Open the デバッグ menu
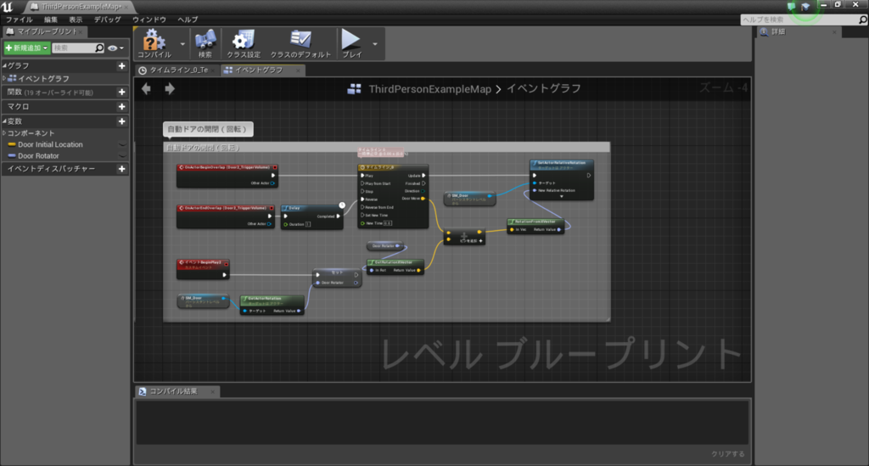869x466 pixels. coord(107,20)
